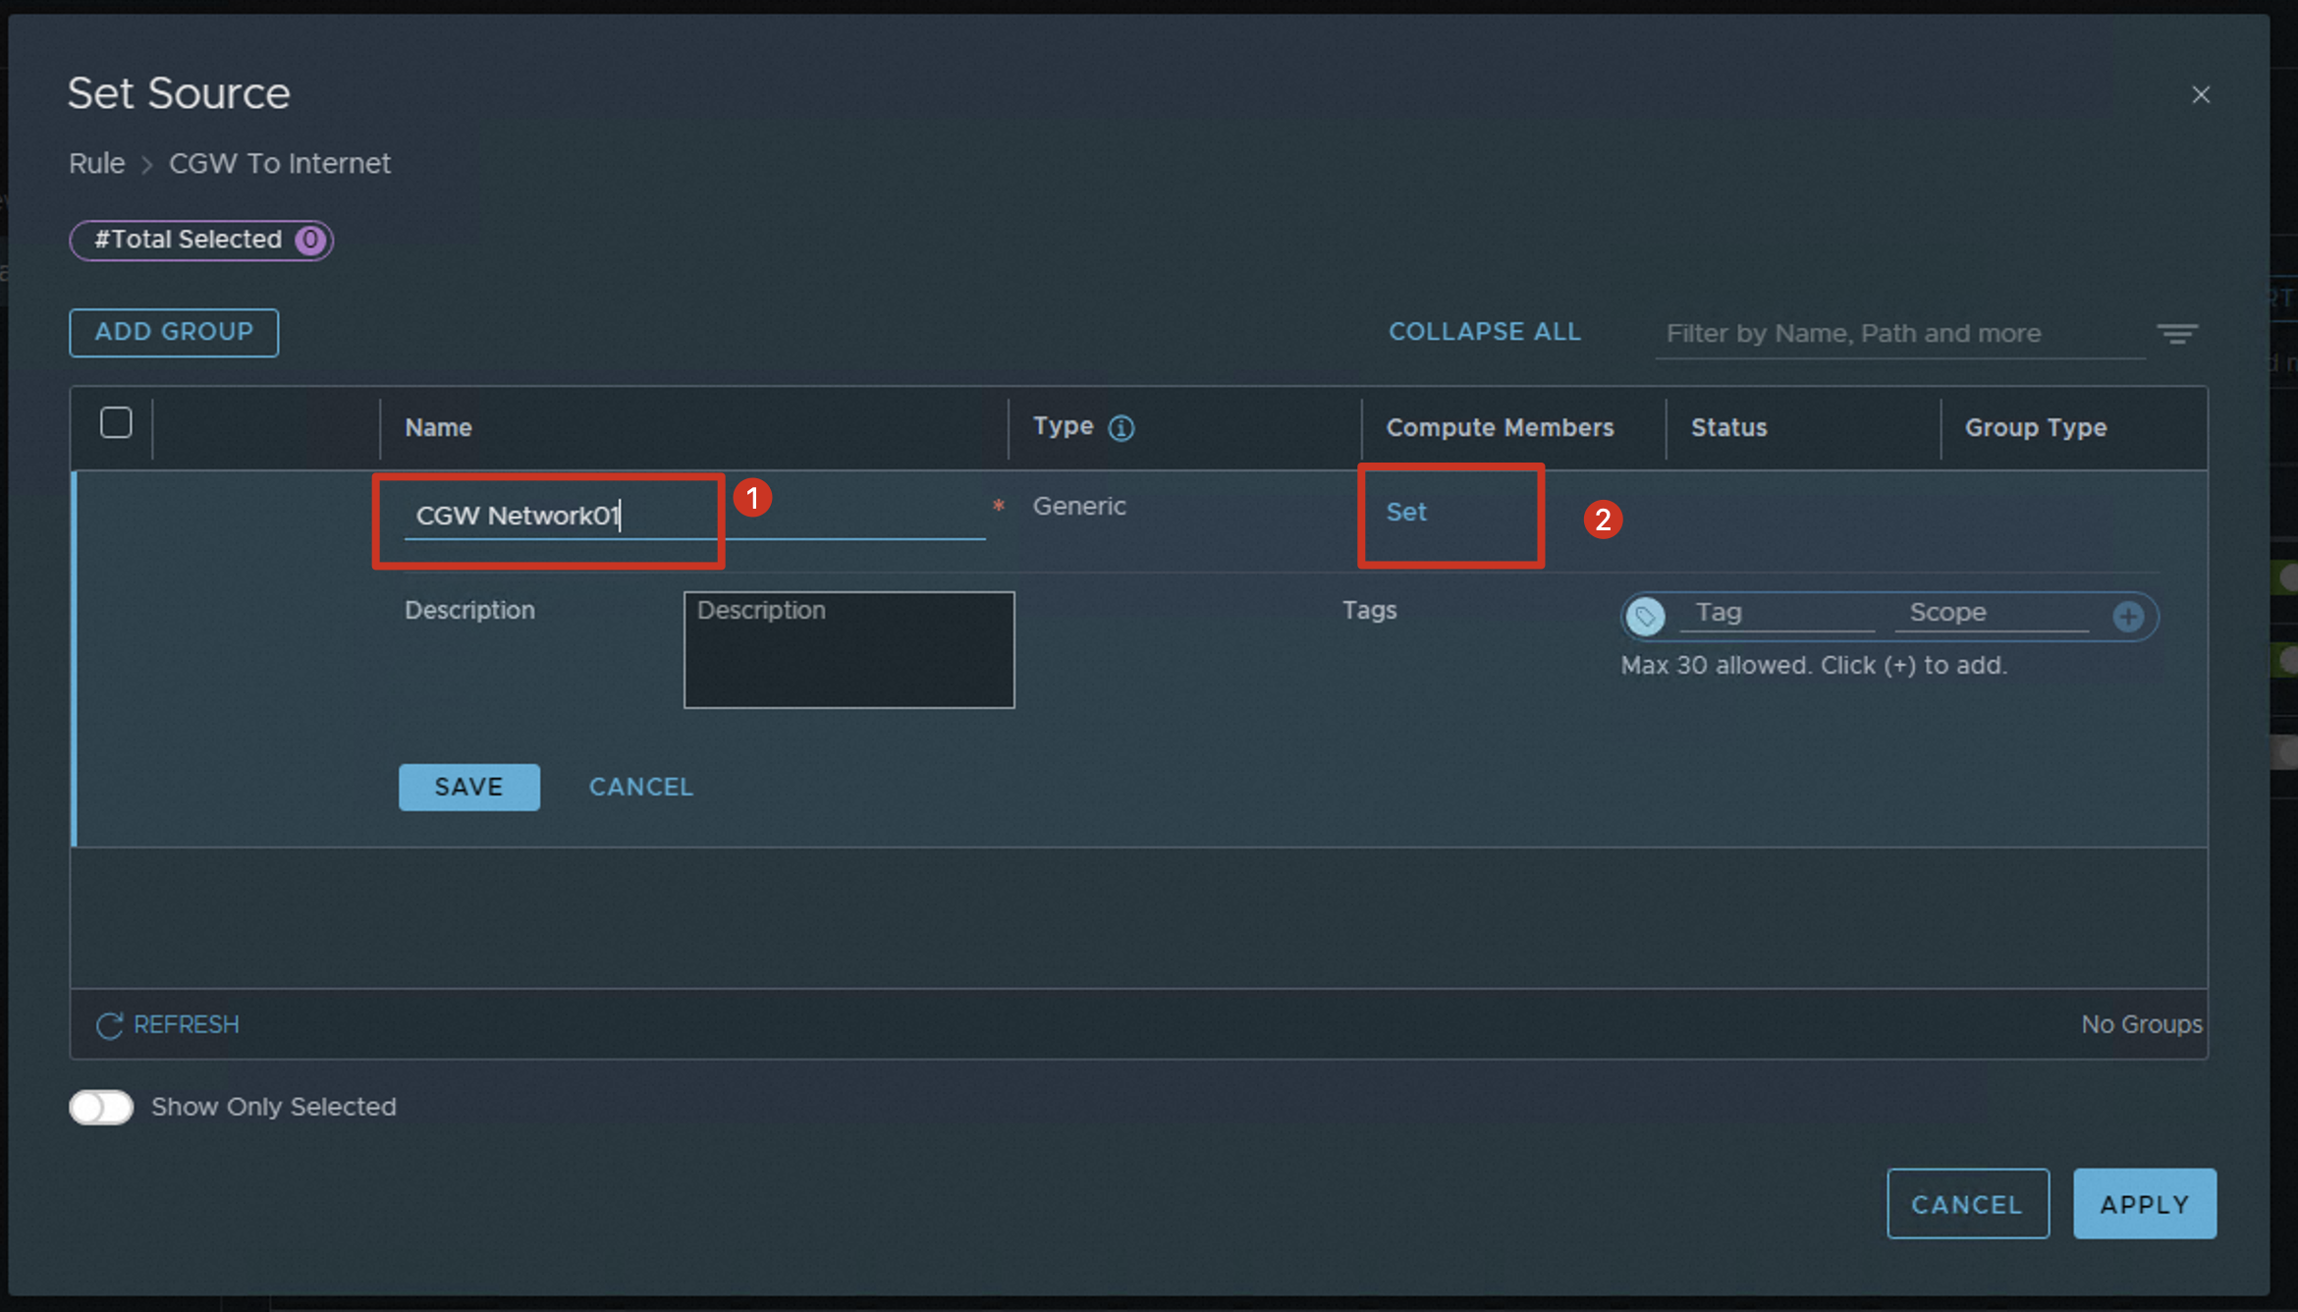Close the Set Source dialog
Viewport: 2298px width, 1312px height.
(x=2201, y=94)
